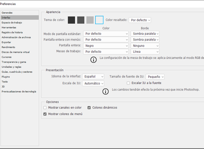Open Color resaltado dropdown

click(140, 20)
